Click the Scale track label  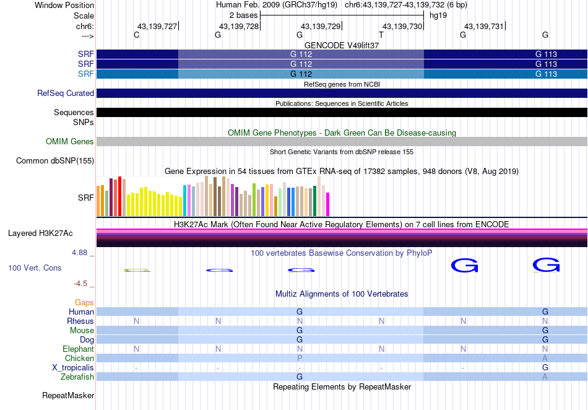84,15
